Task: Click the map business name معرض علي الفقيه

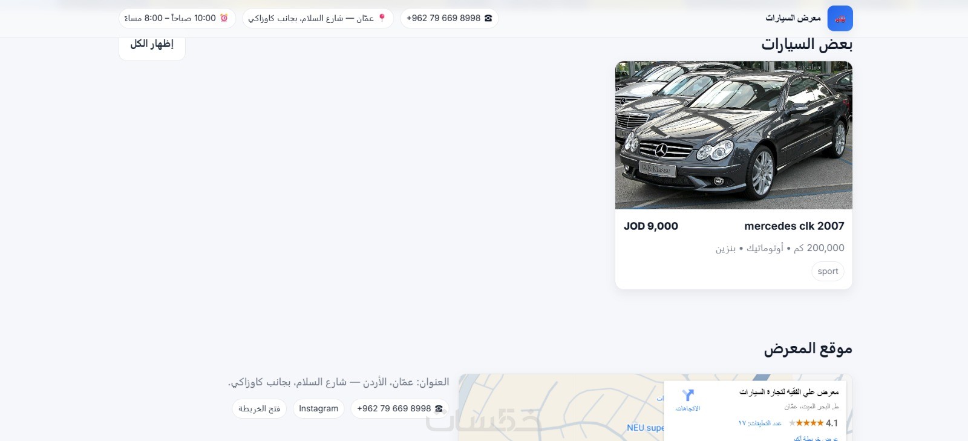Action: pos(789,392)
